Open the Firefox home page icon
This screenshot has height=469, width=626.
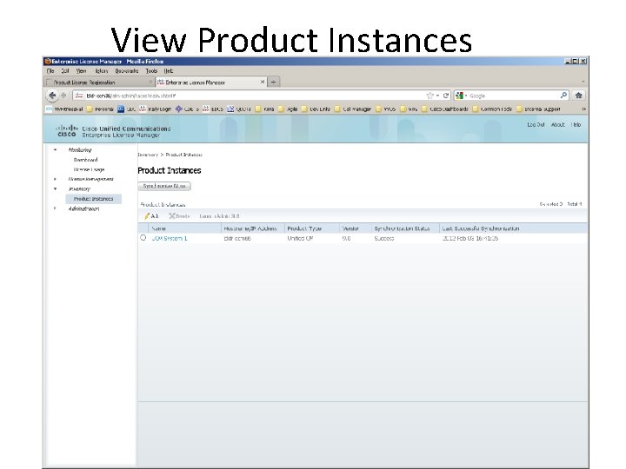coord(578,96)
